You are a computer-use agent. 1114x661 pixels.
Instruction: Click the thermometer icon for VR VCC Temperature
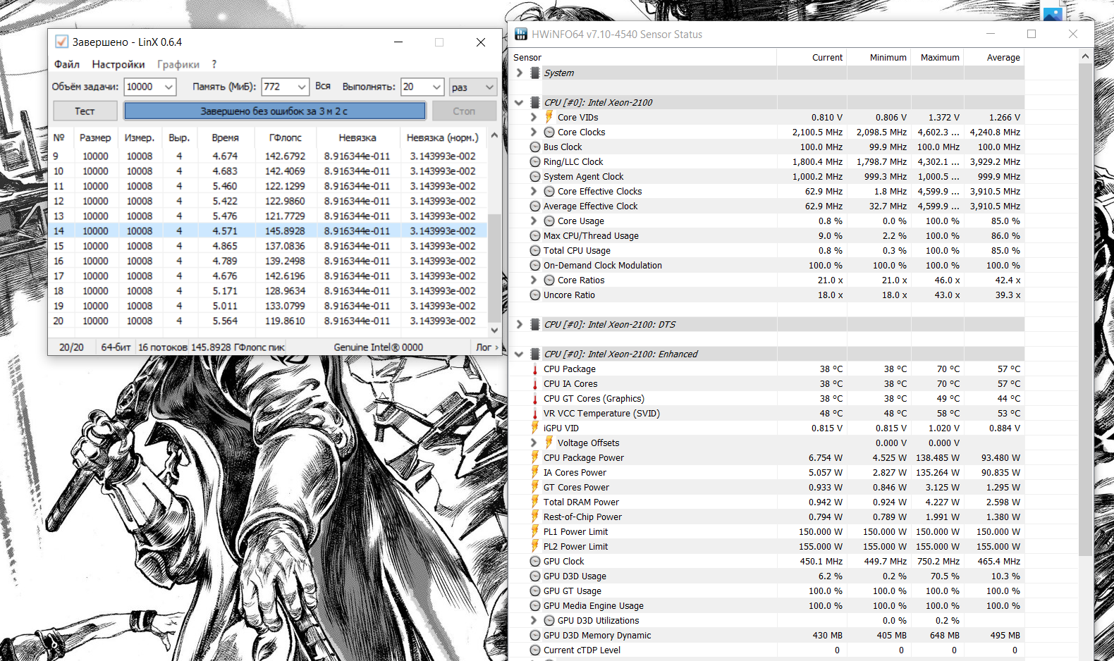(535, 413)
